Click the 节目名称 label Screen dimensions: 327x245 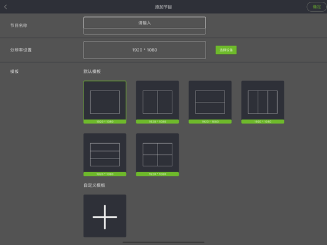19,25
